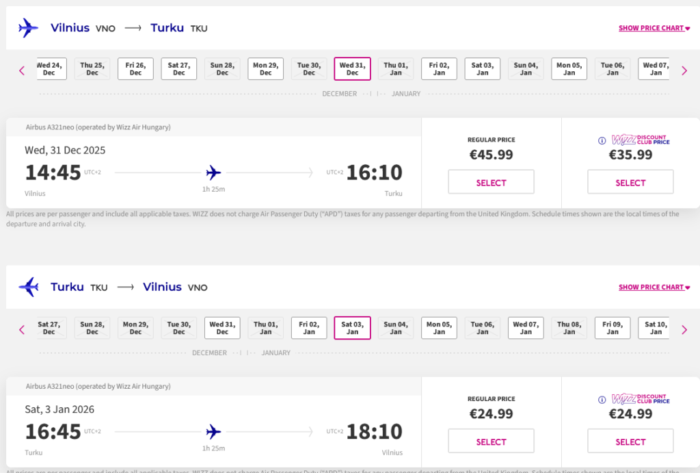Select the €24.99 regular price return fare
Viewport: 700px width, 473px height.
tap(491, 442)
